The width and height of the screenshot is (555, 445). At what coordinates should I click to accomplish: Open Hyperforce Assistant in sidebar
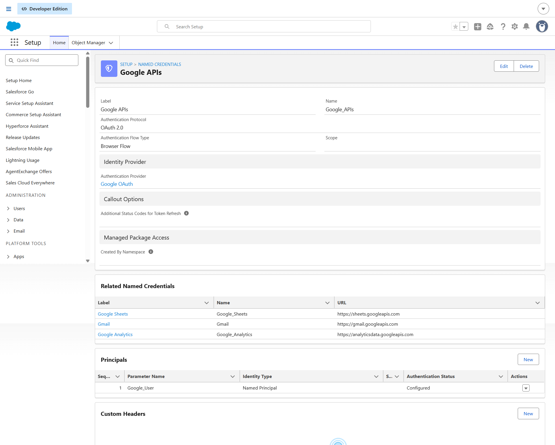point(27,126)
